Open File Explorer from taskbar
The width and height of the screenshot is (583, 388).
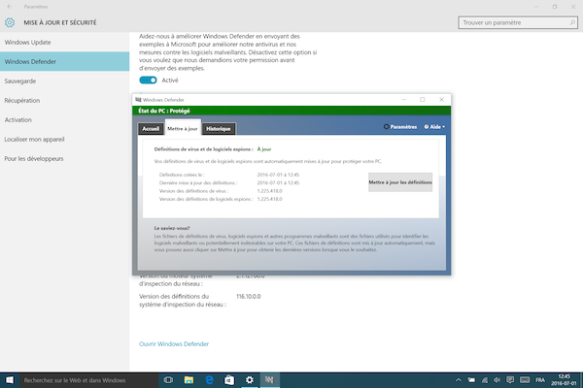coord(189,380)
